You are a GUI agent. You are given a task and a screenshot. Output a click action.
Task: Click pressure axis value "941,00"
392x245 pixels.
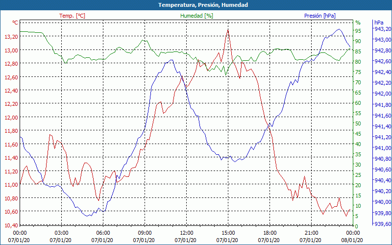(383, 148)
